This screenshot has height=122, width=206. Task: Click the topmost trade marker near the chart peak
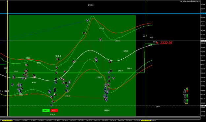[x=87, y=20]
